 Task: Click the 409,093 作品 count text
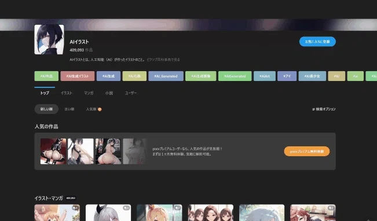(x=81, y=50)
